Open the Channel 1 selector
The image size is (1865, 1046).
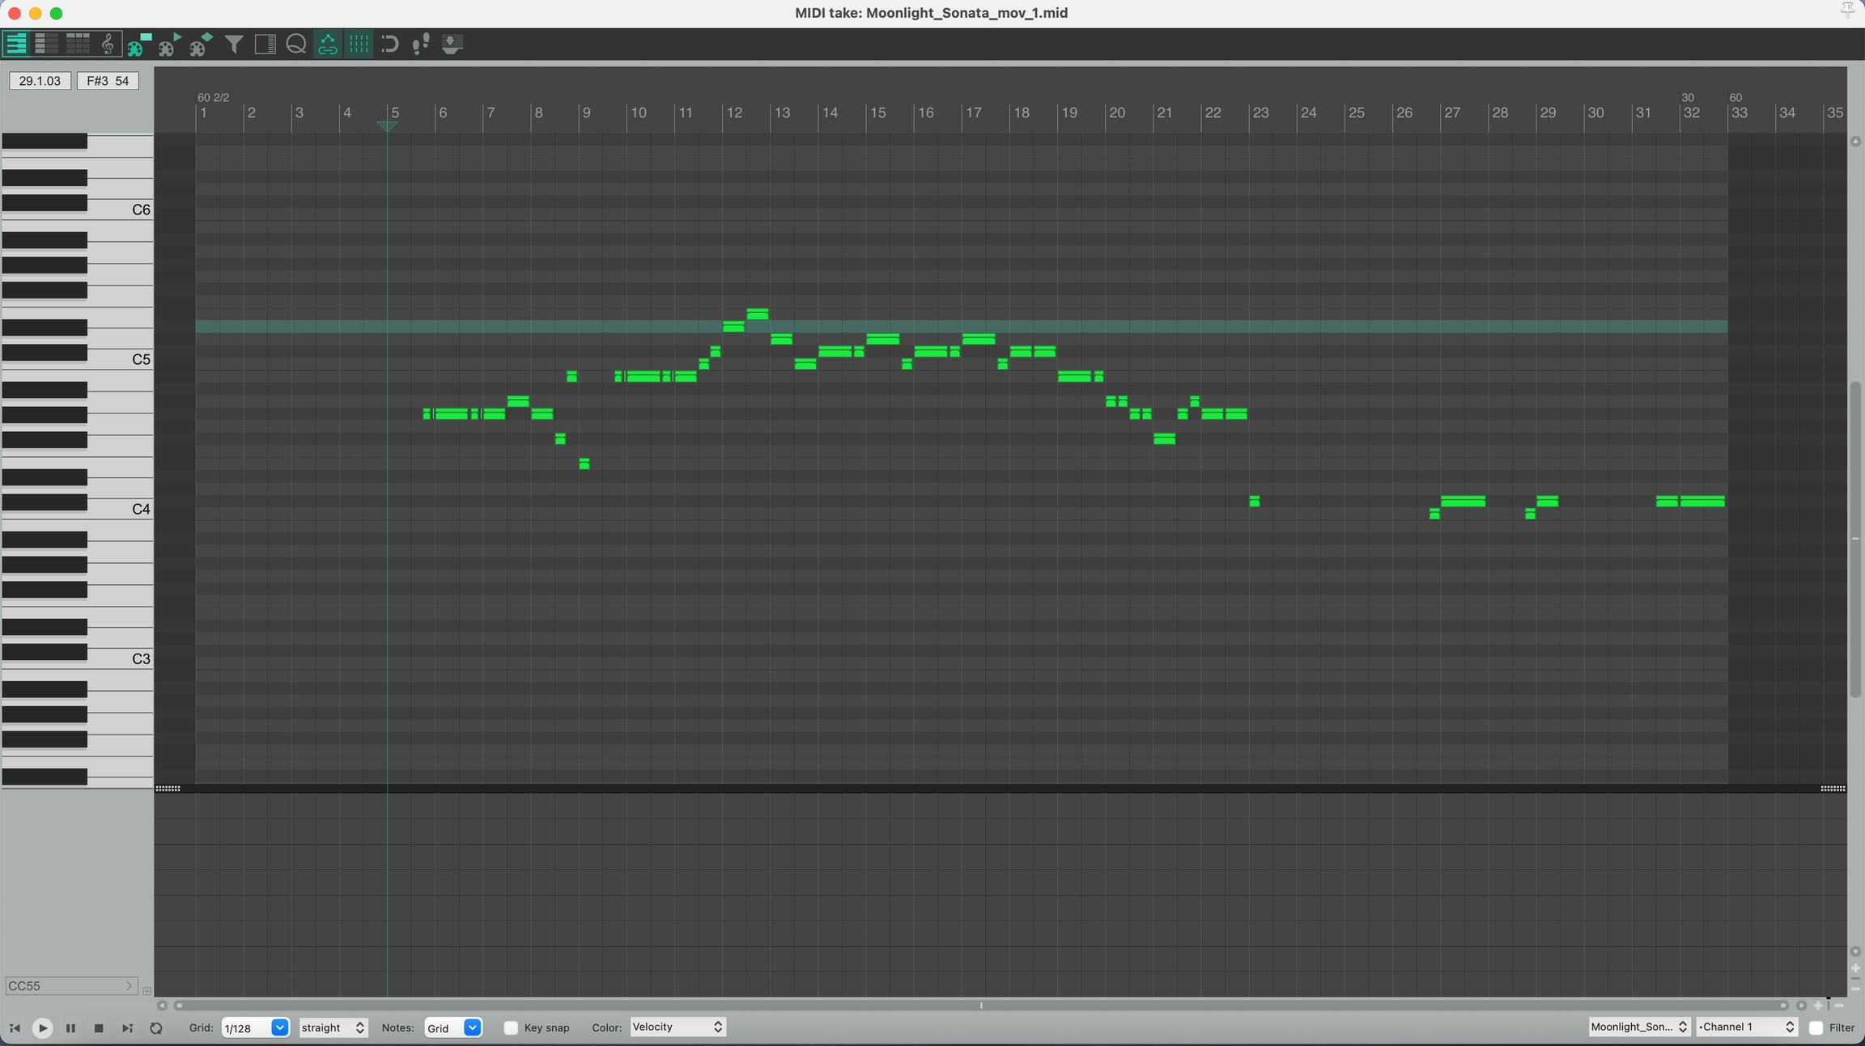pos(1747,1027)
